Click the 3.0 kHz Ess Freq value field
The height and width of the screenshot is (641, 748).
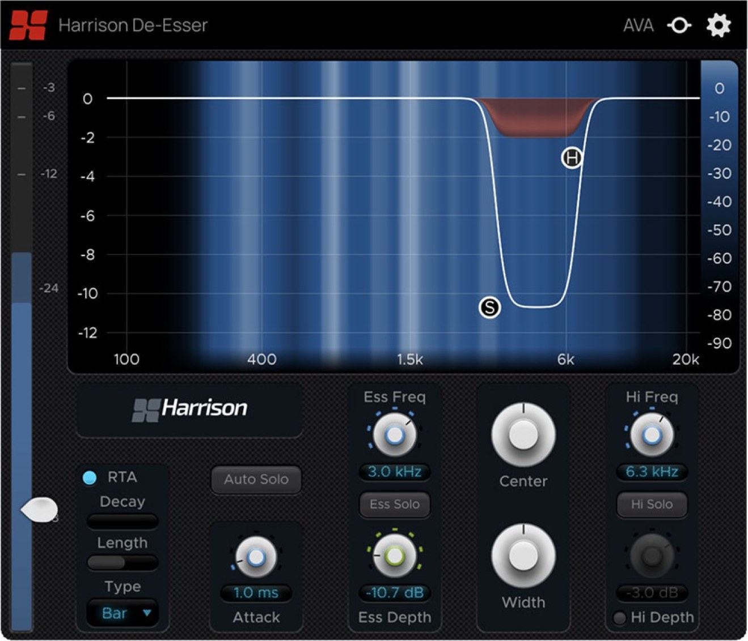point(395,472)
